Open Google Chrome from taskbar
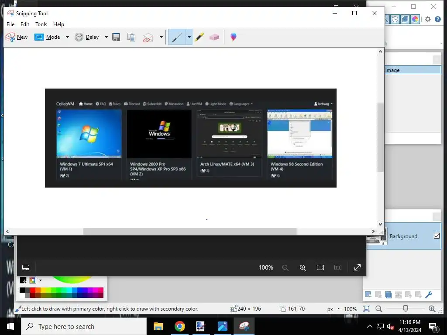Screen dimensions: 447x335 point(179,326)
